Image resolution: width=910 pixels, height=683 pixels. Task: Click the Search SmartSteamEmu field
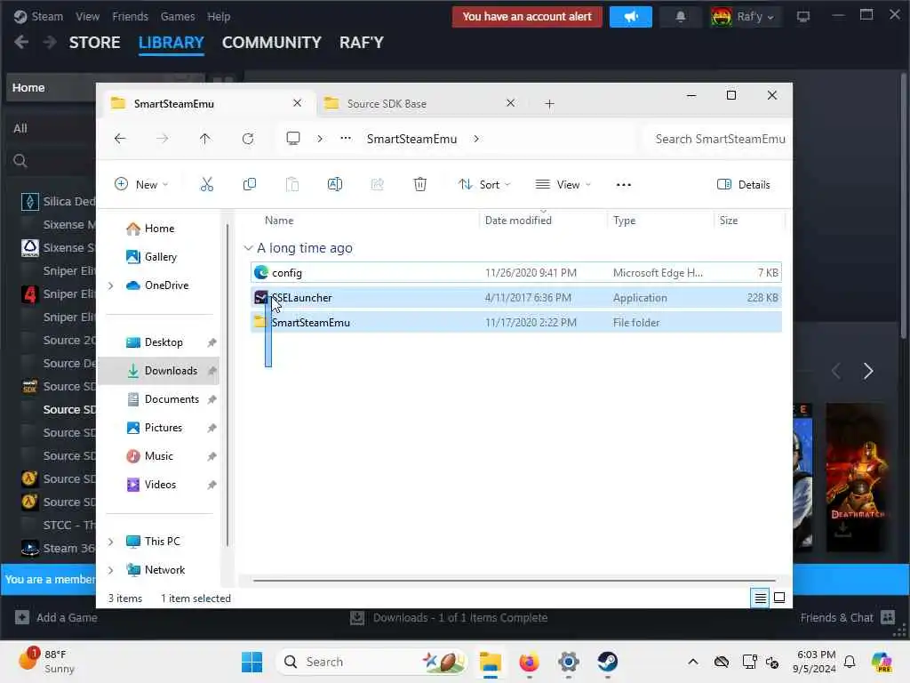pos(718,139)
